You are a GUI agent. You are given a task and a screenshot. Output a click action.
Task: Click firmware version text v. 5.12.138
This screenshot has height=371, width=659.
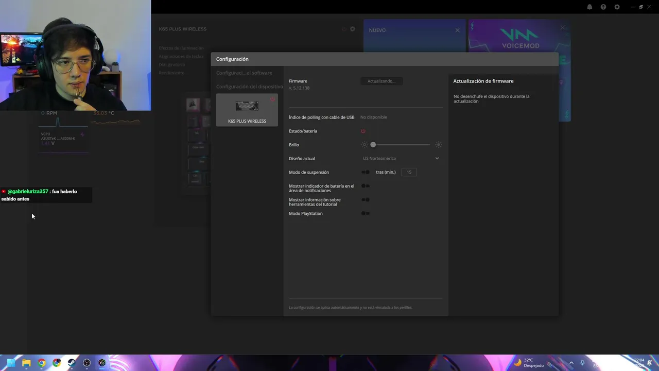[299, 88]
